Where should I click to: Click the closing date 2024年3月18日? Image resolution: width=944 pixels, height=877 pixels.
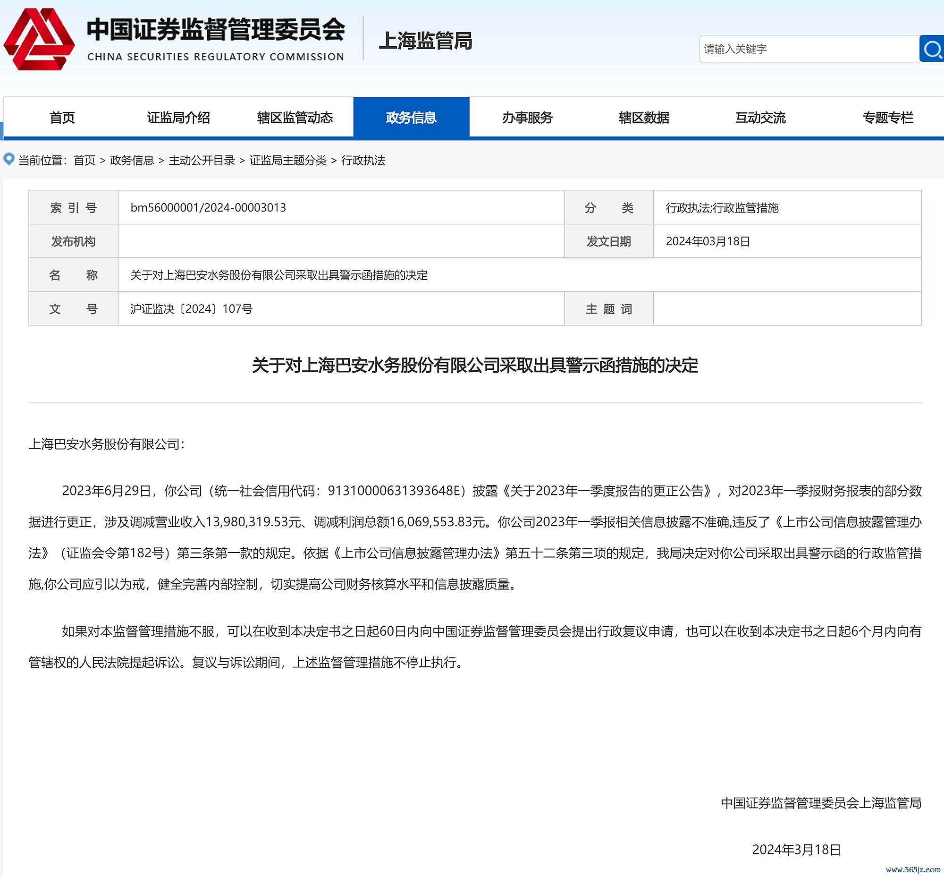point(796,850)
